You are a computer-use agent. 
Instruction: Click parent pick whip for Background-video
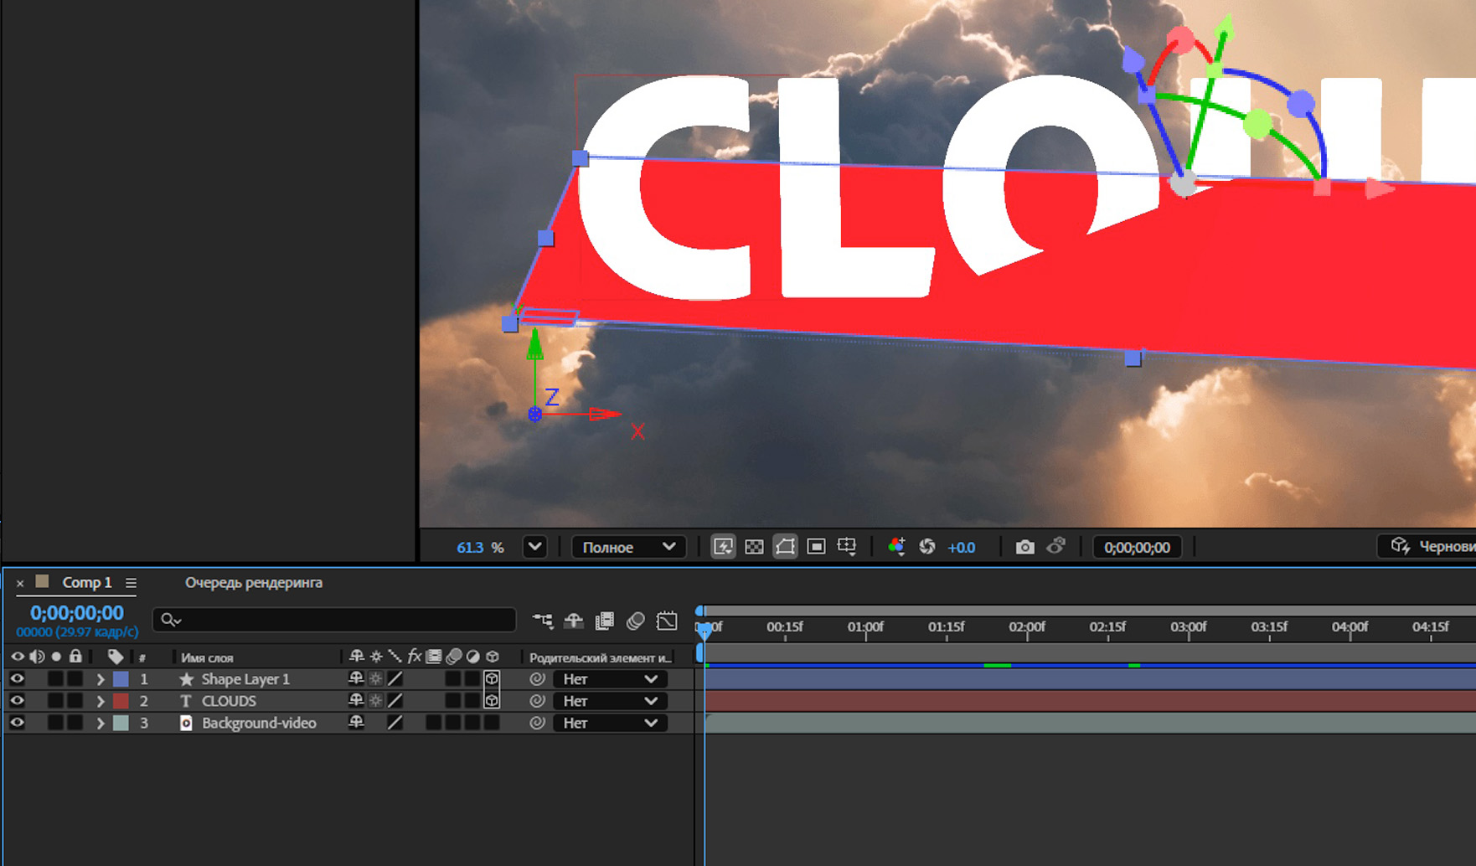(x=537, y=723)
